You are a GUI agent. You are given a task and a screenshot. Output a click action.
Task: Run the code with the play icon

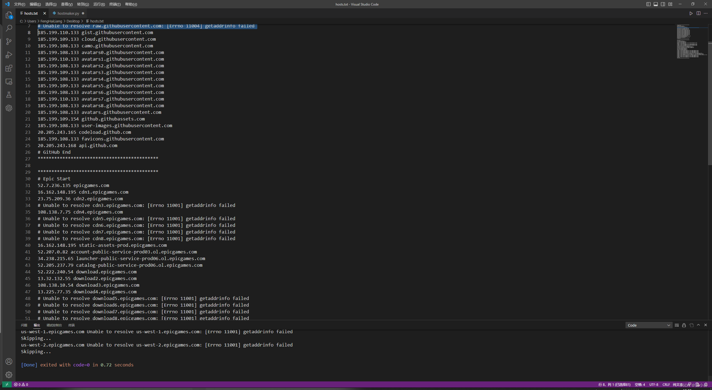(691, 13)
